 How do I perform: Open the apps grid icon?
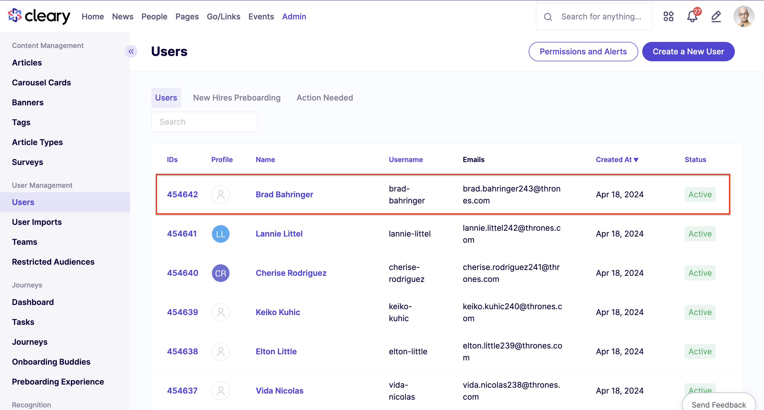click(668, 16)
